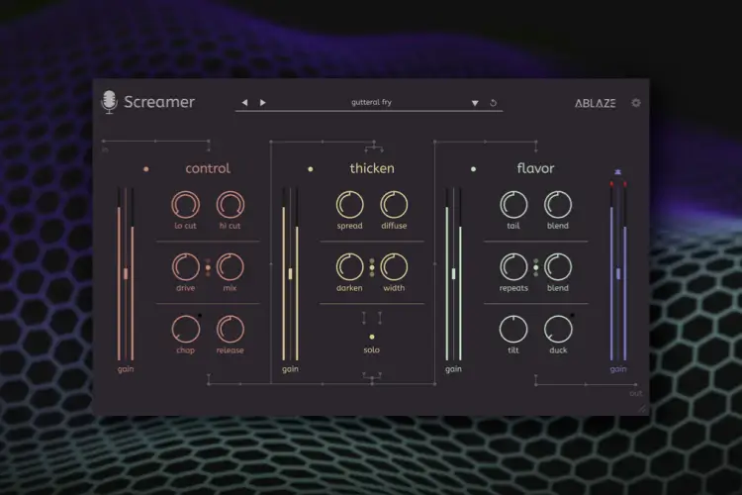The height and width of the screenshot is (495, 742).
Task: Click the hi cut knob
Action: pyautogui.click(x=231, y=205)
